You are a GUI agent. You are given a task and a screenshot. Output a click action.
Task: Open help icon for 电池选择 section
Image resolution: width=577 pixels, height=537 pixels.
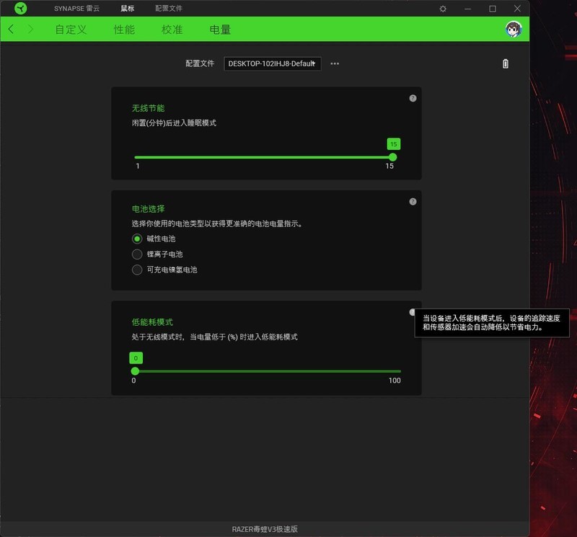point(413,202)
